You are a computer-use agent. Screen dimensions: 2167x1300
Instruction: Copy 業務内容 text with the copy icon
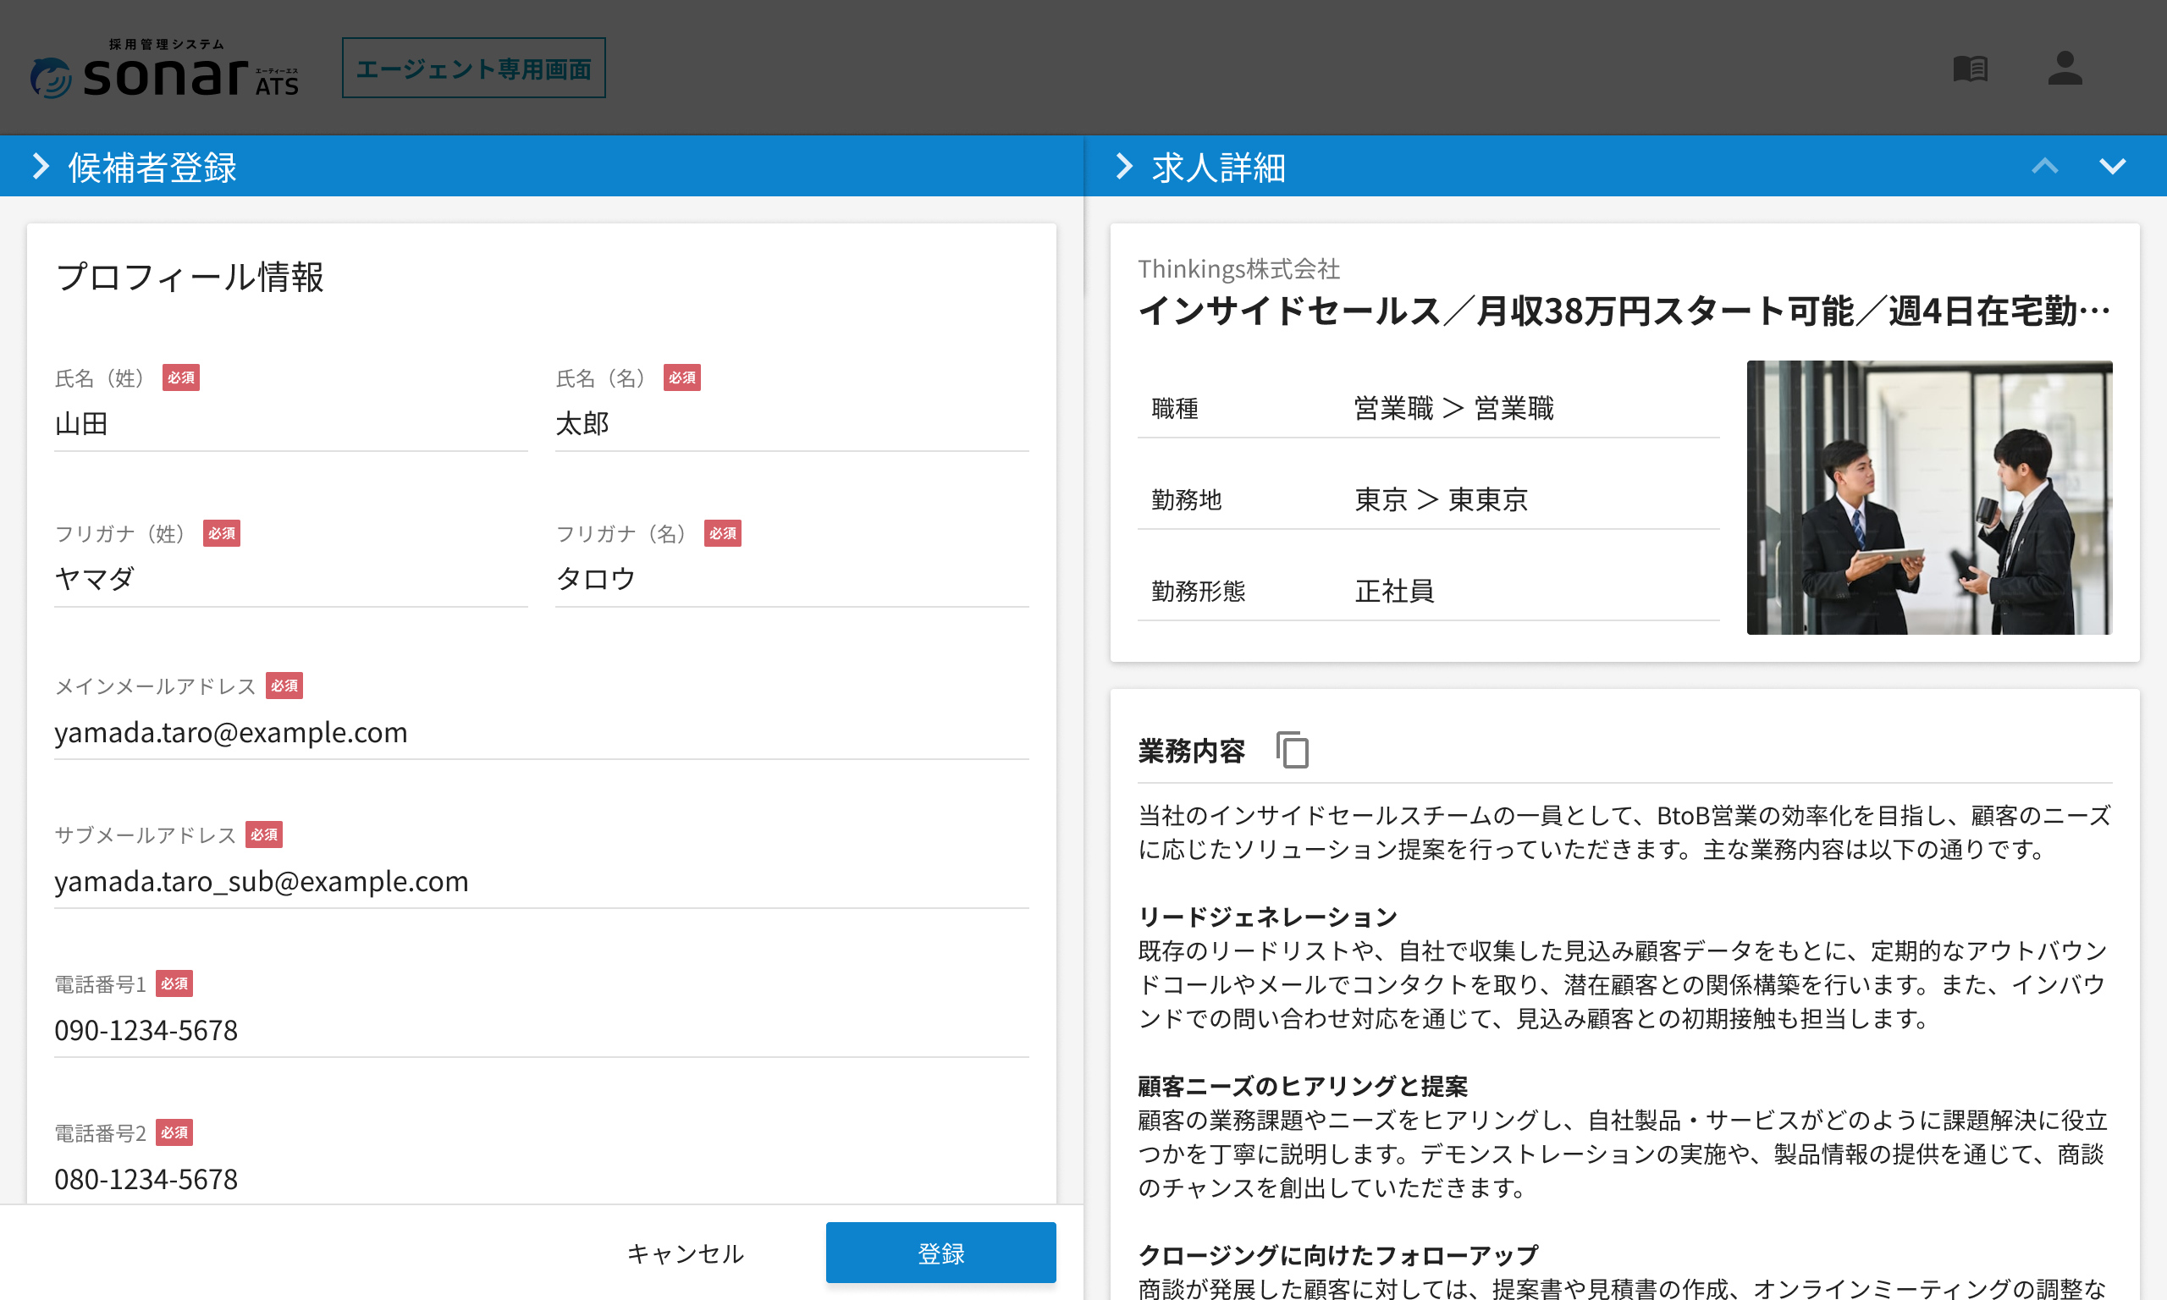1292,750
